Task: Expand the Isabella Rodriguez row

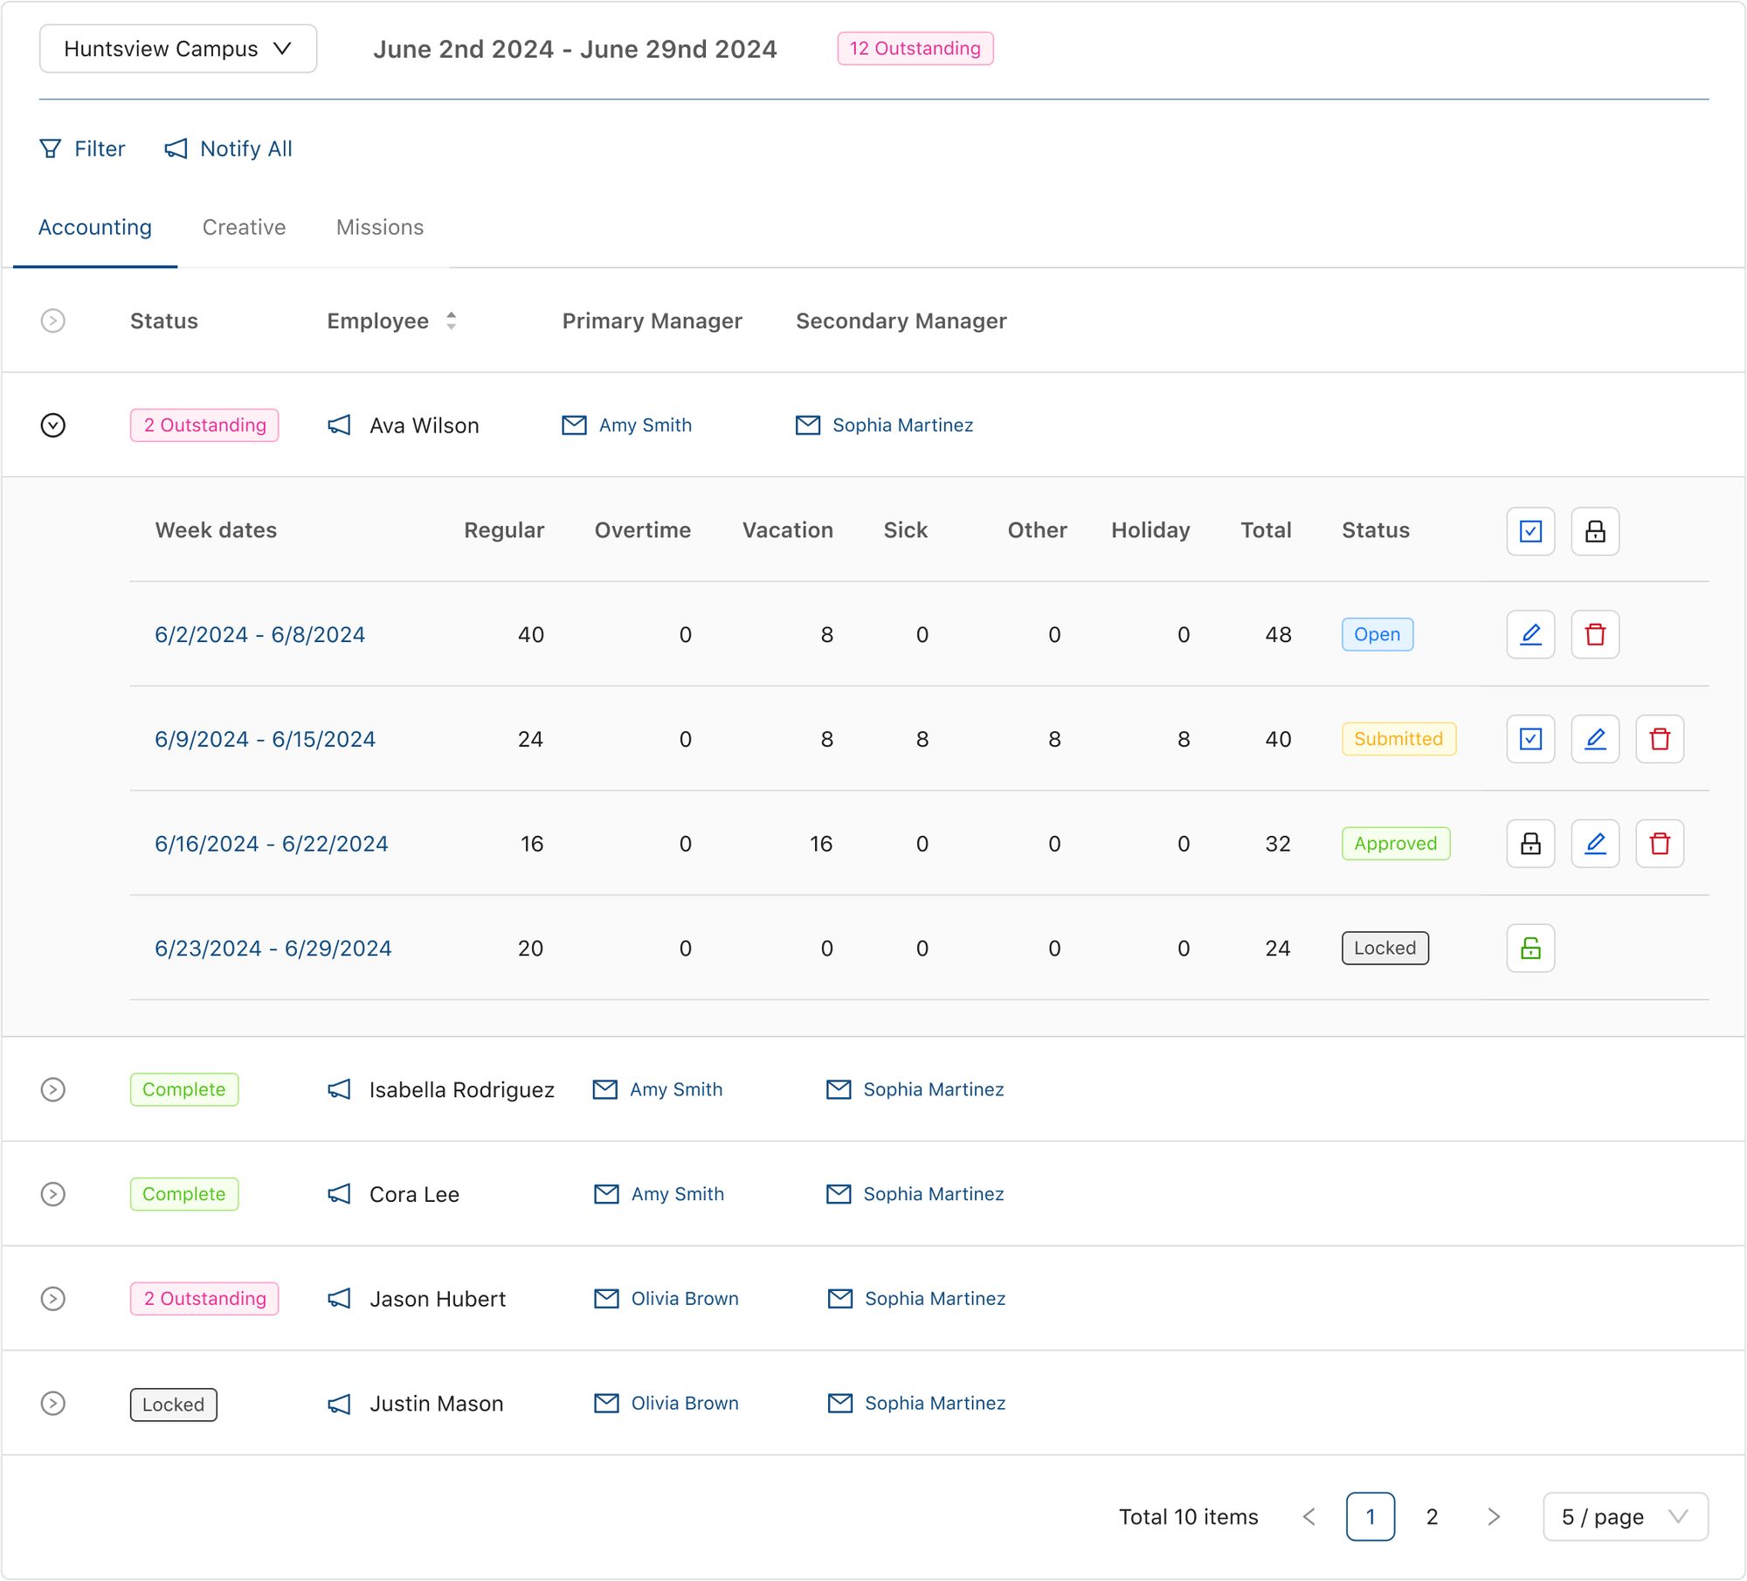Action: (x=53, y=1090)
